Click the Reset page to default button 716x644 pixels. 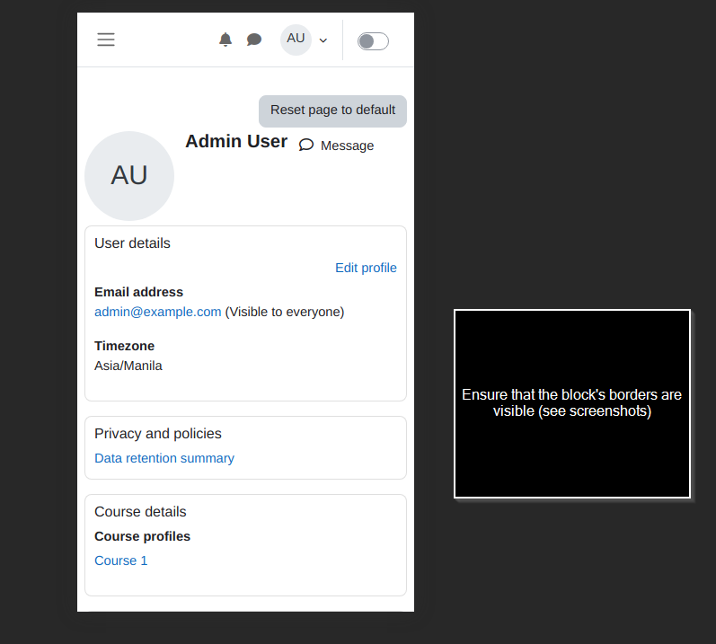333,110
